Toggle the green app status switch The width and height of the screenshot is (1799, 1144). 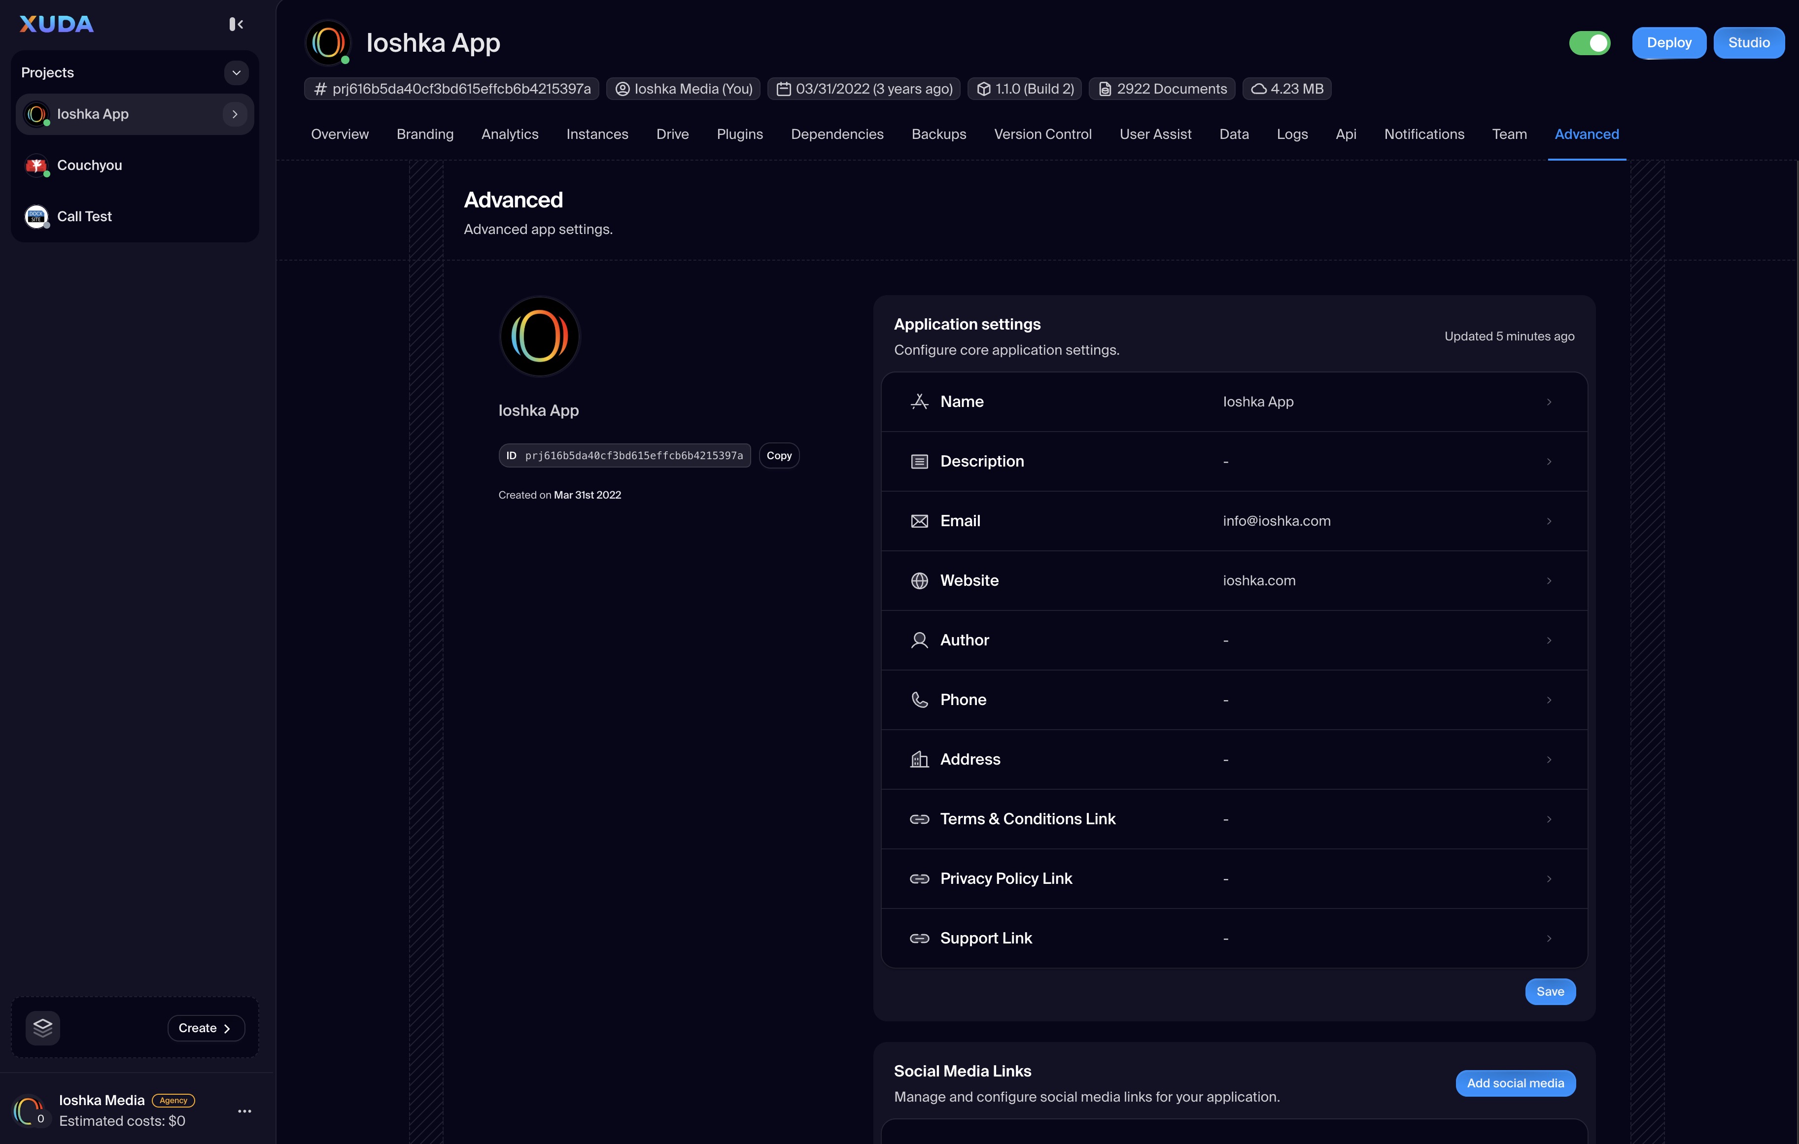[x=1589, y=43]
